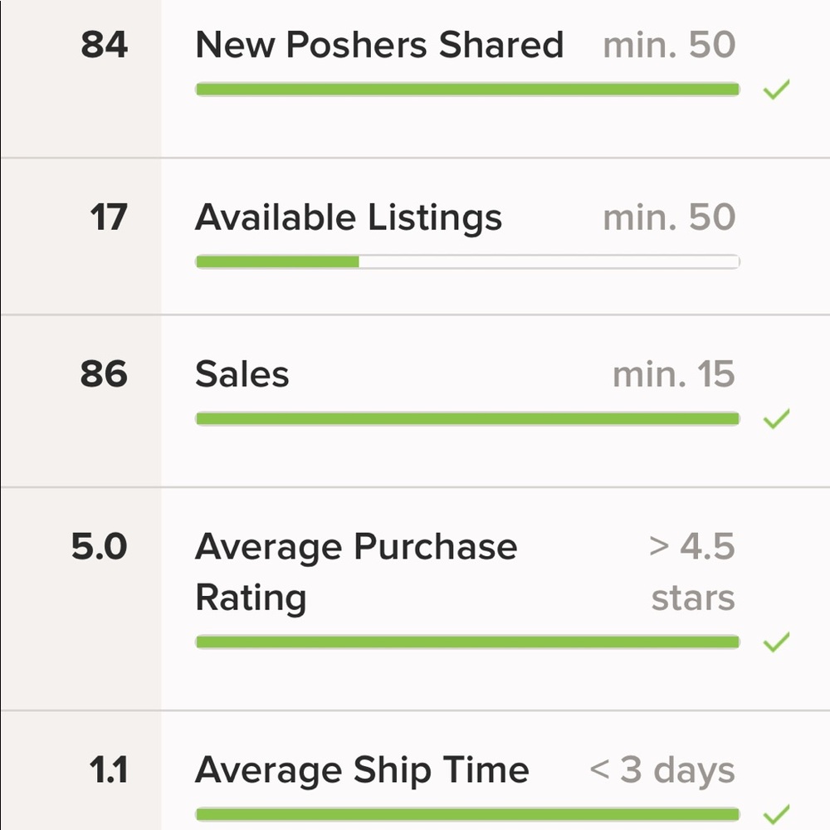The height and width of the screenshot is (830, 830).
Task: Select the Available Listings label
Action: click(349, 218)
